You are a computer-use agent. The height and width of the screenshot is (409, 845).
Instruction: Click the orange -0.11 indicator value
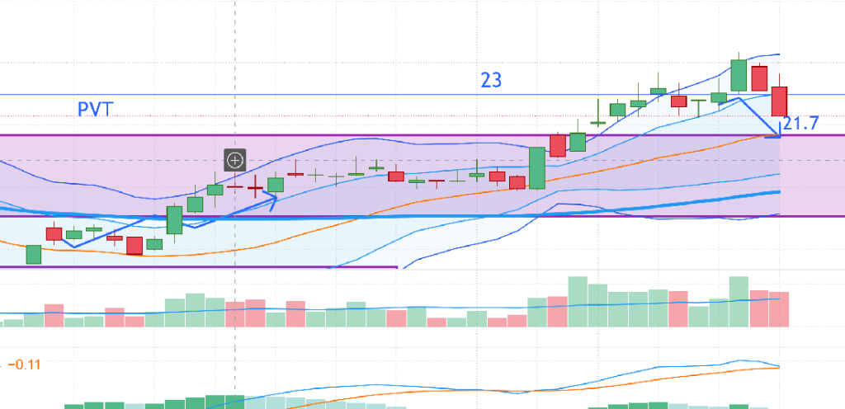pos(24,364)
